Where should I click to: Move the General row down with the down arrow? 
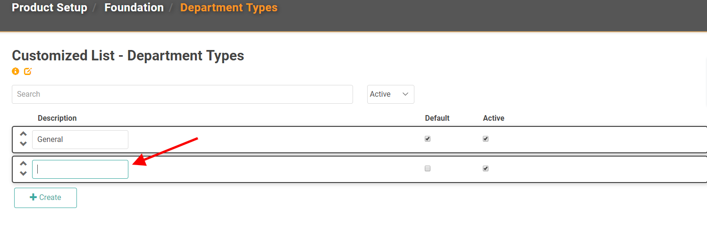click(x=23, y=144)
